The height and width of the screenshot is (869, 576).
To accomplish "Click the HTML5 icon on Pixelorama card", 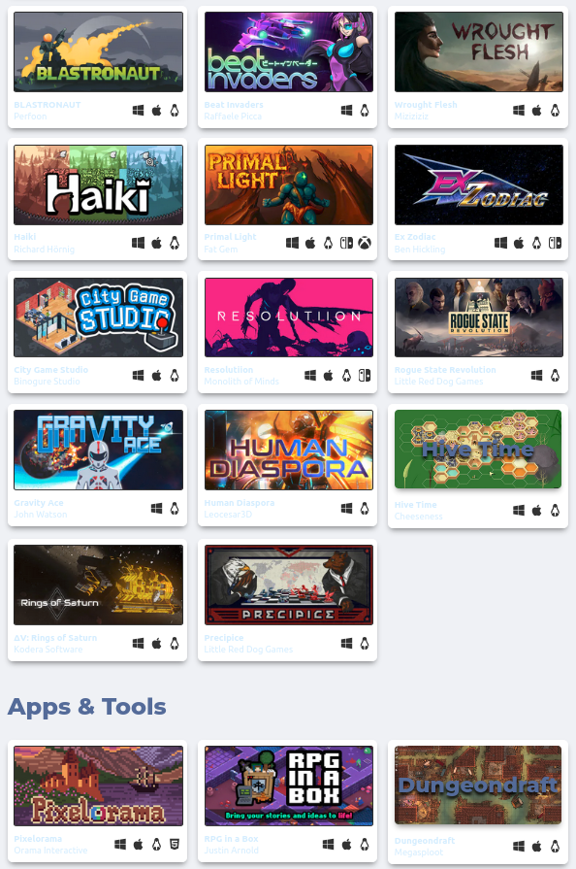I will (x=175, y=844).
